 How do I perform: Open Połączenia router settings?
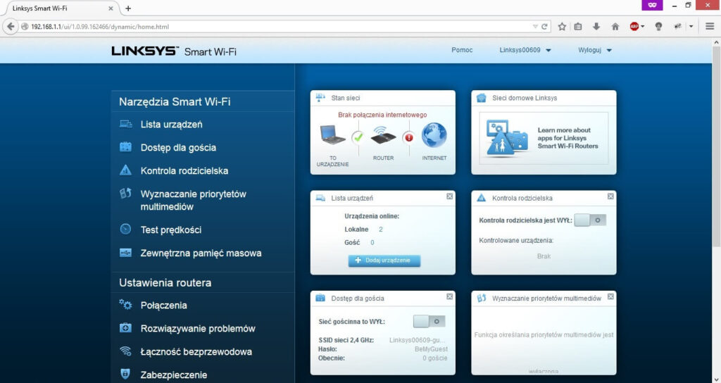[x=163, y=306]
